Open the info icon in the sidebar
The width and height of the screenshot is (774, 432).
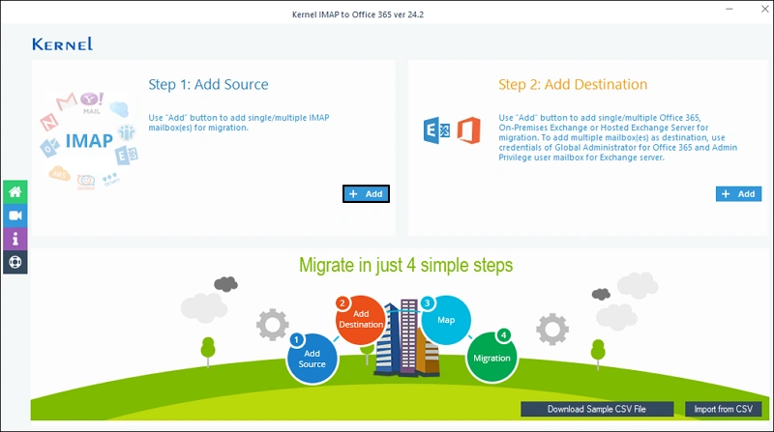pos(15,239)
